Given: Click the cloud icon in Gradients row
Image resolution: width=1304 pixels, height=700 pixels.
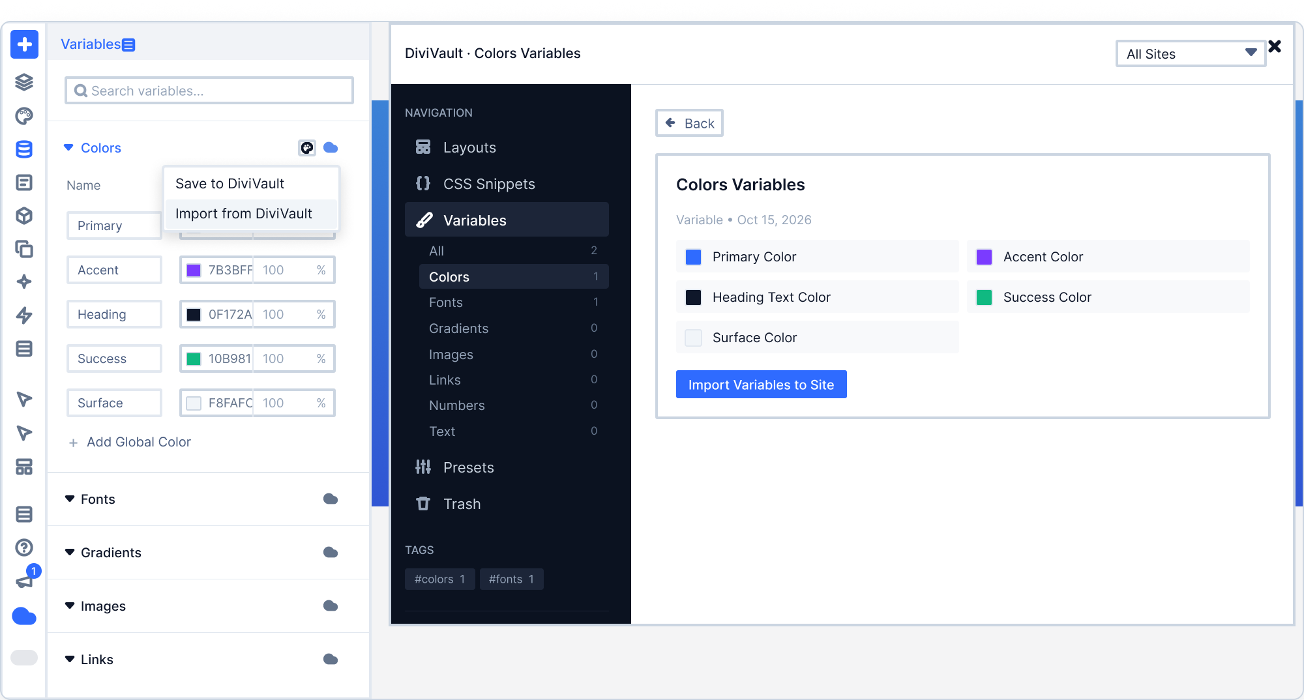Looking at the screenshot, I should [x=331, y=553].
